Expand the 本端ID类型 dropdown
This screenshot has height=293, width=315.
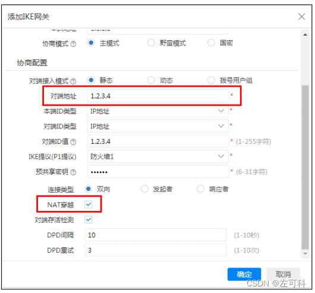pos(158,111)
